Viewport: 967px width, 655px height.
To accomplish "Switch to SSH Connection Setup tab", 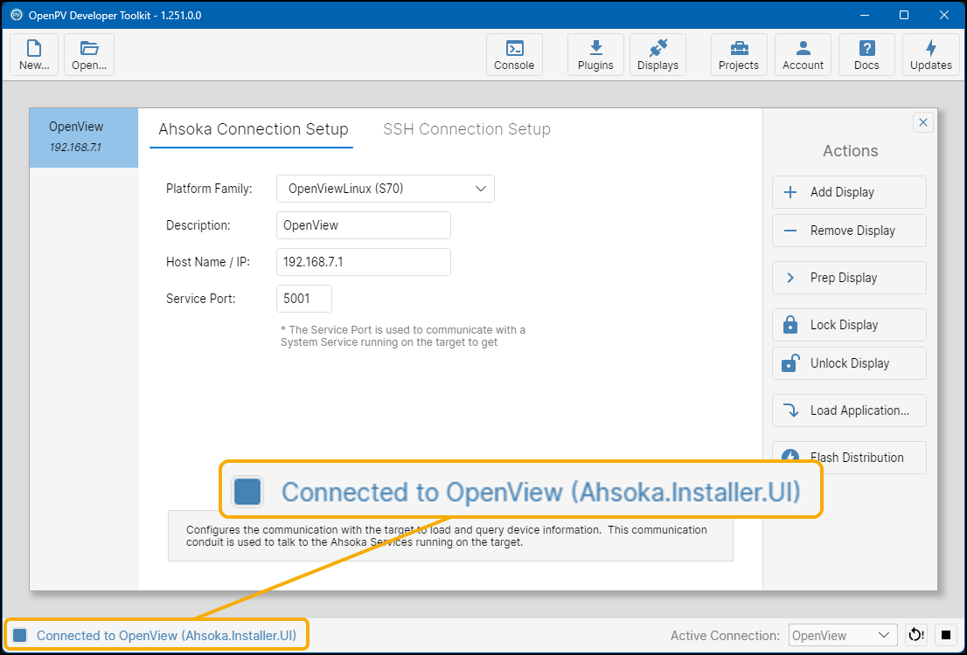I will pyautogui.click(x=467, y=129).
